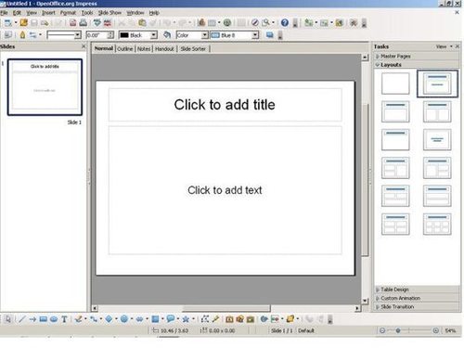Expand the Slide Transition section

tap(417, 306)
